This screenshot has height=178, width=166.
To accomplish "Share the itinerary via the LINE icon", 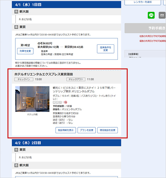I will coord(151,15).
